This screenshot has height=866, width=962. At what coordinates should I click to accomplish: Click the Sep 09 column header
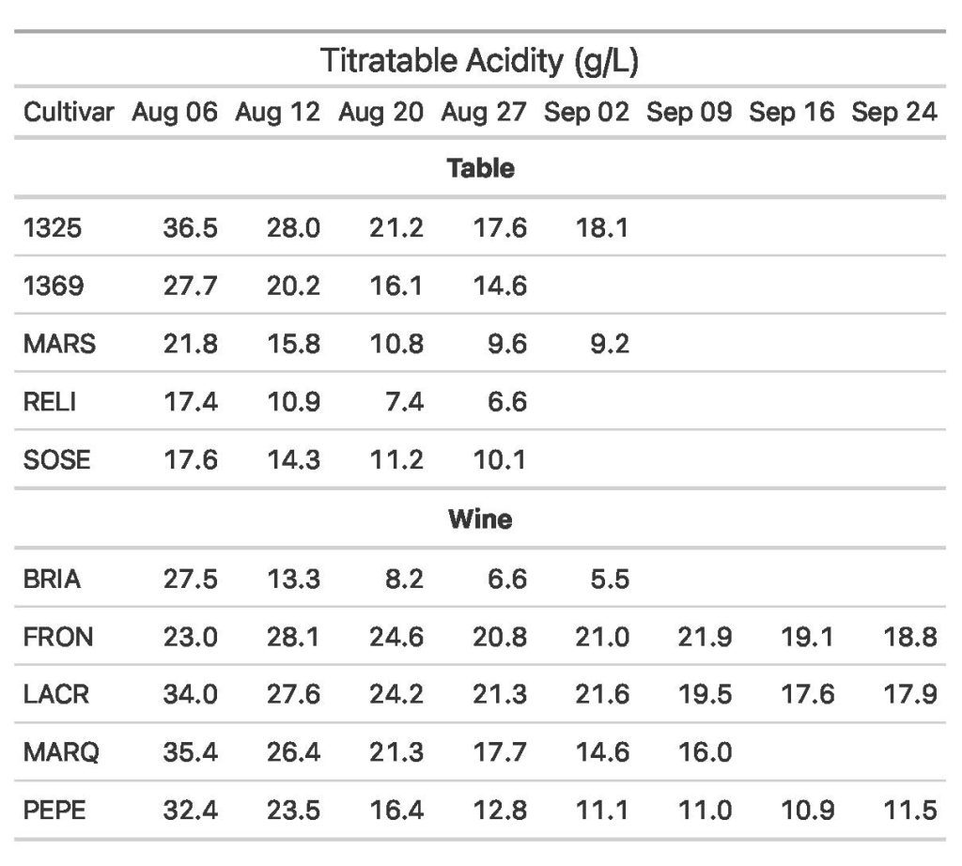point(689,114)
